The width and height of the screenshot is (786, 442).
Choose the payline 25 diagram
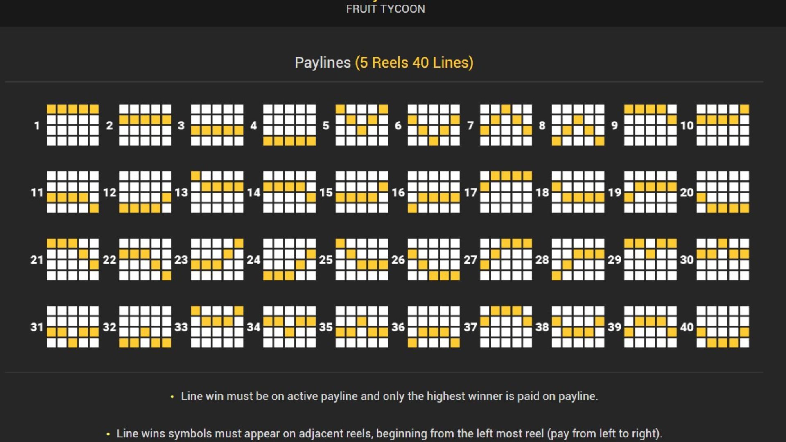coord(361,259)
